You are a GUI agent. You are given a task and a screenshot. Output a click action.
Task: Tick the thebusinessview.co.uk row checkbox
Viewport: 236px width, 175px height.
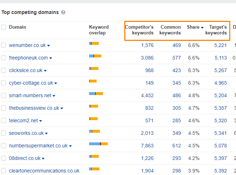pyautogui.click(x=4, y=108)
